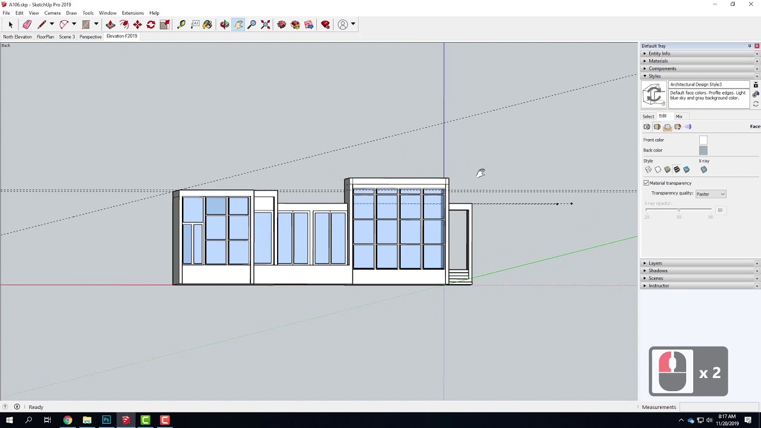The height and width of the screenshot is (428, 761).
Task: Open the Transparency quality dropdown
Action: 710,194
